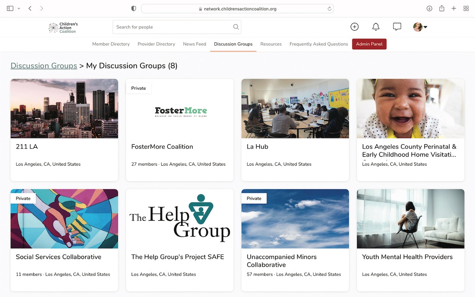Open a new tab with plus icon
Image resolution: width=475 pixels, height=297 pixels.
pyautogui.click(x=454, y=9)
